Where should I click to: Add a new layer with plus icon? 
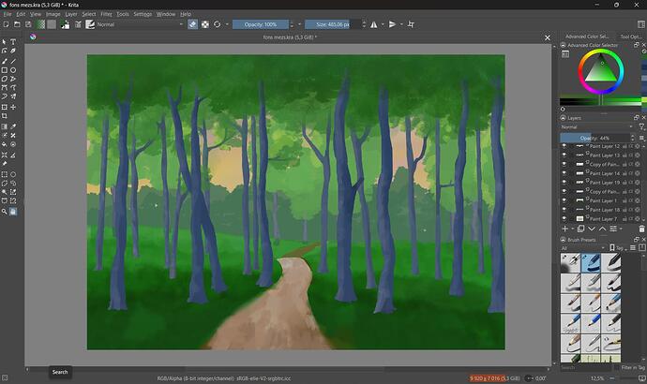[564, 229]
